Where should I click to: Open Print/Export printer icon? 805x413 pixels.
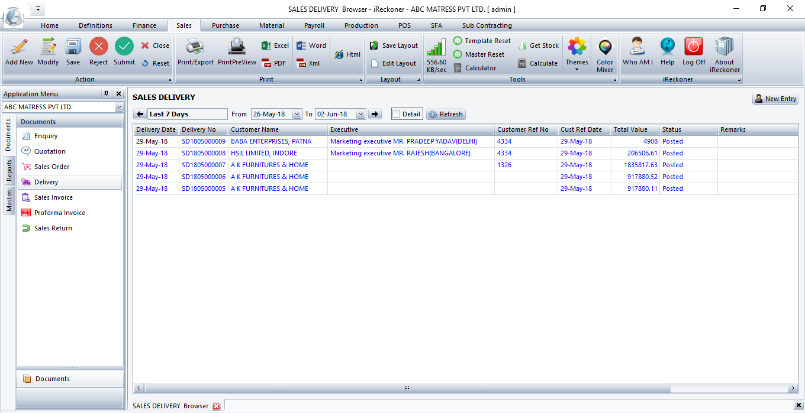(195, 47)
